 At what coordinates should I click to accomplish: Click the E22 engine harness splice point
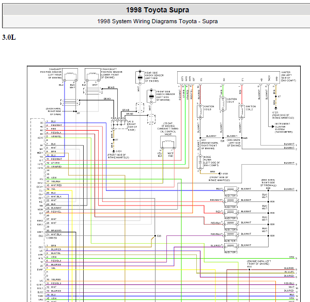coord(200,138)
